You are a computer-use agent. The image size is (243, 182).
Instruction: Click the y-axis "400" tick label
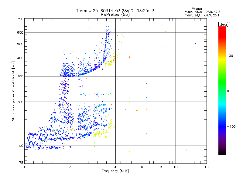20,58
